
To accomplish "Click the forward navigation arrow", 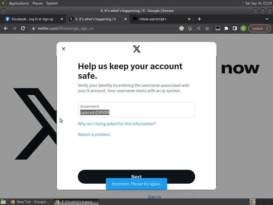I will 14,28.
